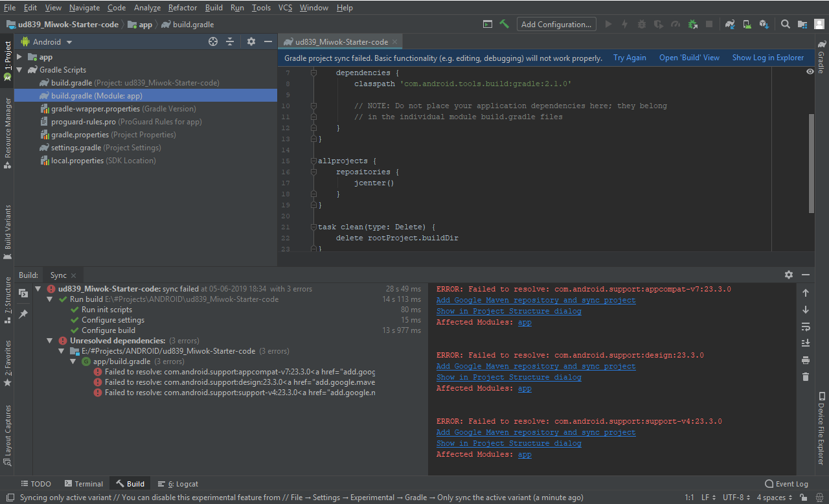Screen dimensions: 829x504
Task: Click the Make Project hammer icon
Action: (504, 24)
